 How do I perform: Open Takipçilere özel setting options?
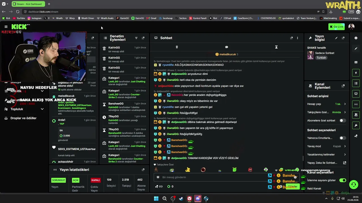click(327, 112)
